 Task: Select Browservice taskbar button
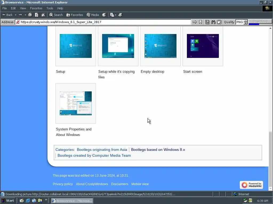click(72, 201)
